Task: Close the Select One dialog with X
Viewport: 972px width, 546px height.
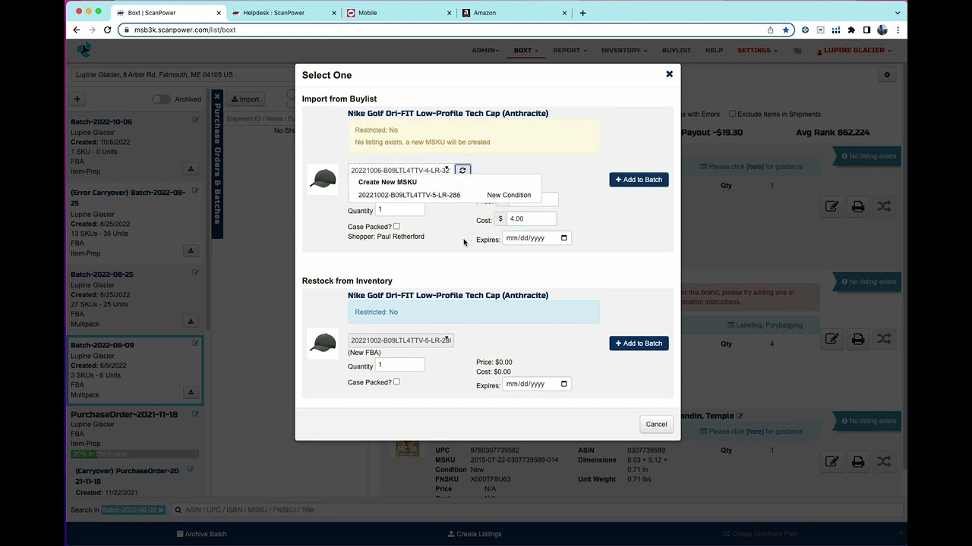Action: (x=669, y=74)
